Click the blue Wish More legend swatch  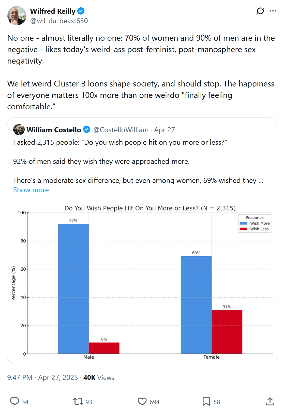[x=243, y=223]
